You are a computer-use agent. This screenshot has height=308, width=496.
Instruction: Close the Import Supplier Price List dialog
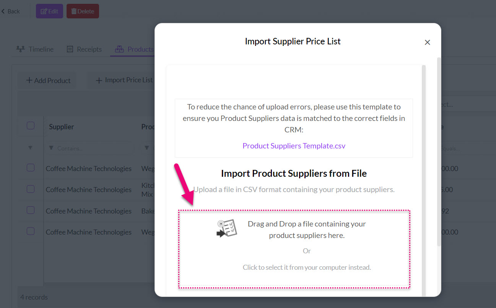pos(428,42)
